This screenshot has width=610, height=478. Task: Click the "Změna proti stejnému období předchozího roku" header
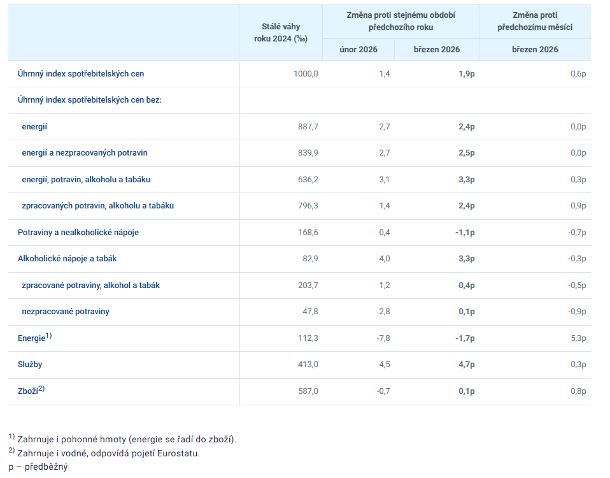click(401, 21)
